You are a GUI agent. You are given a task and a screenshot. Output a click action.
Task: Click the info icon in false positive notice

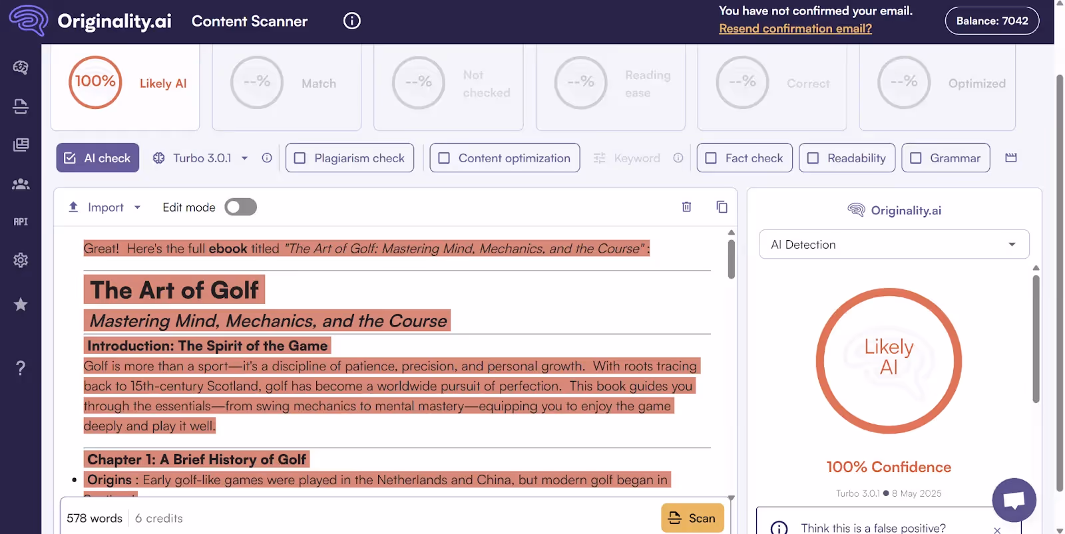click(779, 528)
